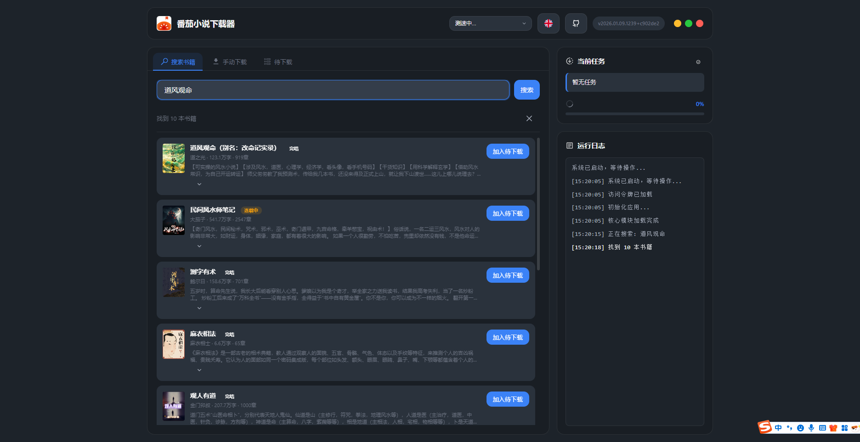The height and width of the screenshot is (442, 860).
Task: Open the GitHub repository icon
Action: pos(576,23)
